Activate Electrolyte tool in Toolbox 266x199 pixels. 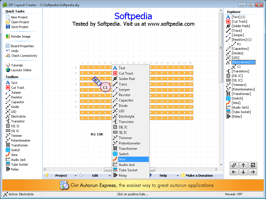pos(16,116)
